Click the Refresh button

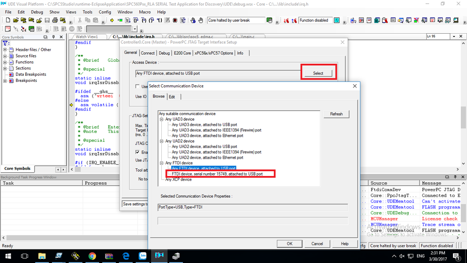coord(336,114)
